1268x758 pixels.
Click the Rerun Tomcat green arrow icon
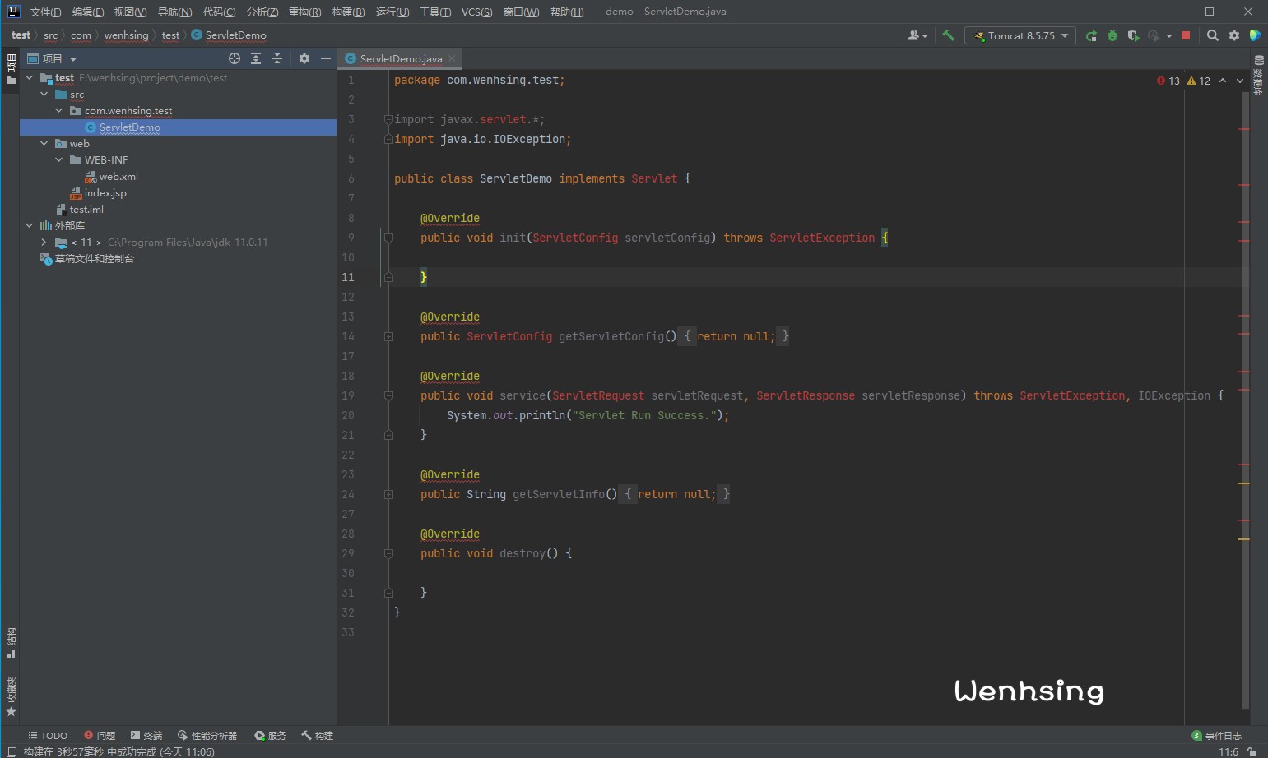[x=1091, y=35]
